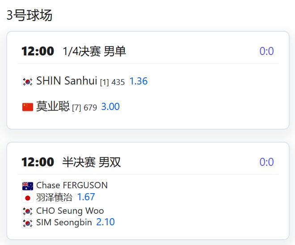
Task: Open CHO Seung Woo player link
Action: click(70, 211)
